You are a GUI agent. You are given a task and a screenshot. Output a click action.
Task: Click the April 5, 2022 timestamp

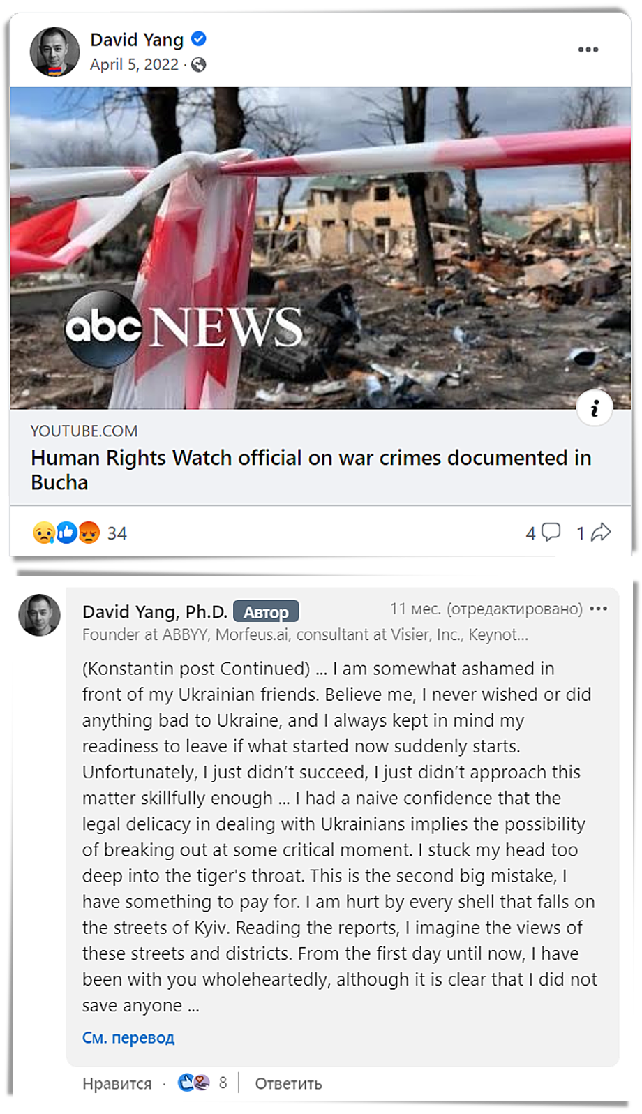click(134, 65)
